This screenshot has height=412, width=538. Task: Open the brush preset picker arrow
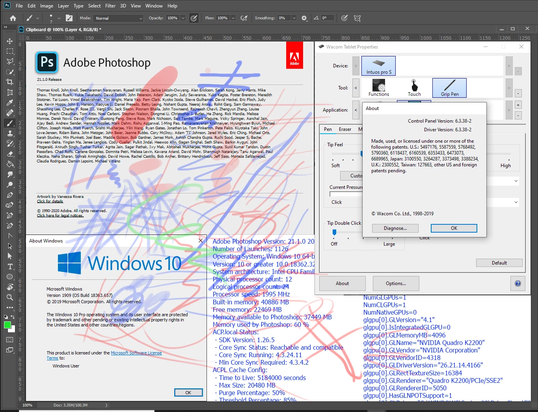(59, 18)
